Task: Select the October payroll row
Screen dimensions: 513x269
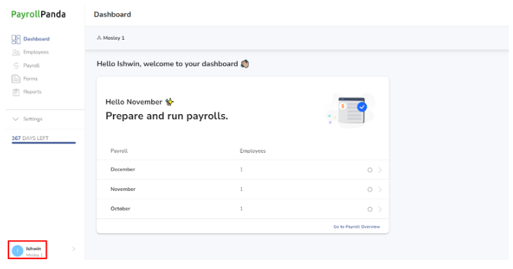Action: click(243, 209)
